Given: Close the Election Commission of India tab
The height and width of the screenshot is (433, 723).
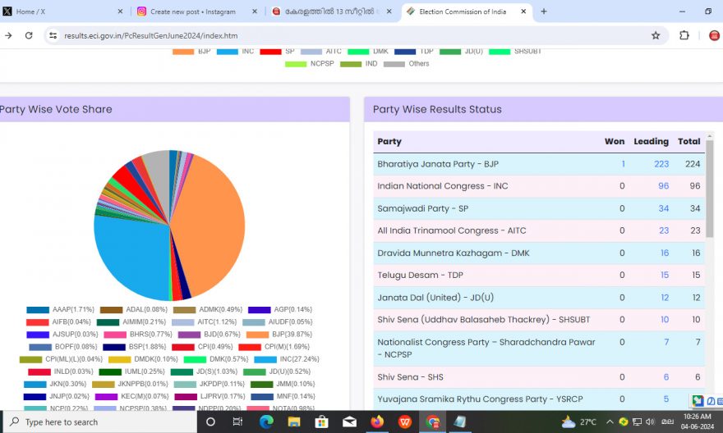Looking at the screenshot, I should (x=523, y=11).
